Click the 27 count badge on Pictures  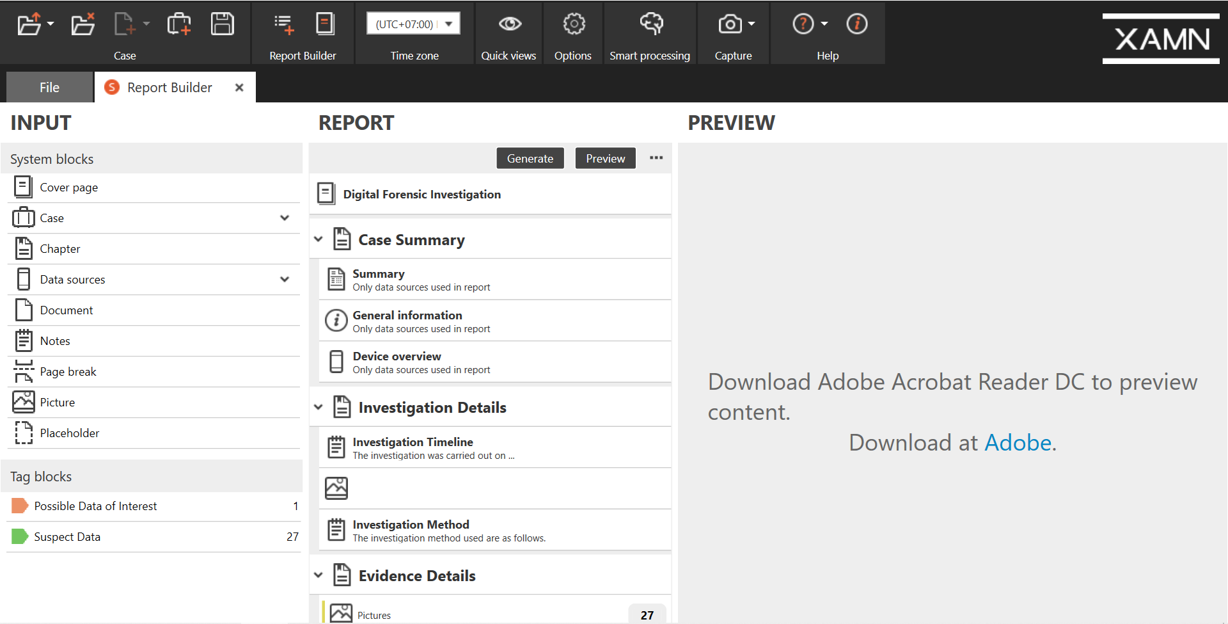(x=647, y=615)
